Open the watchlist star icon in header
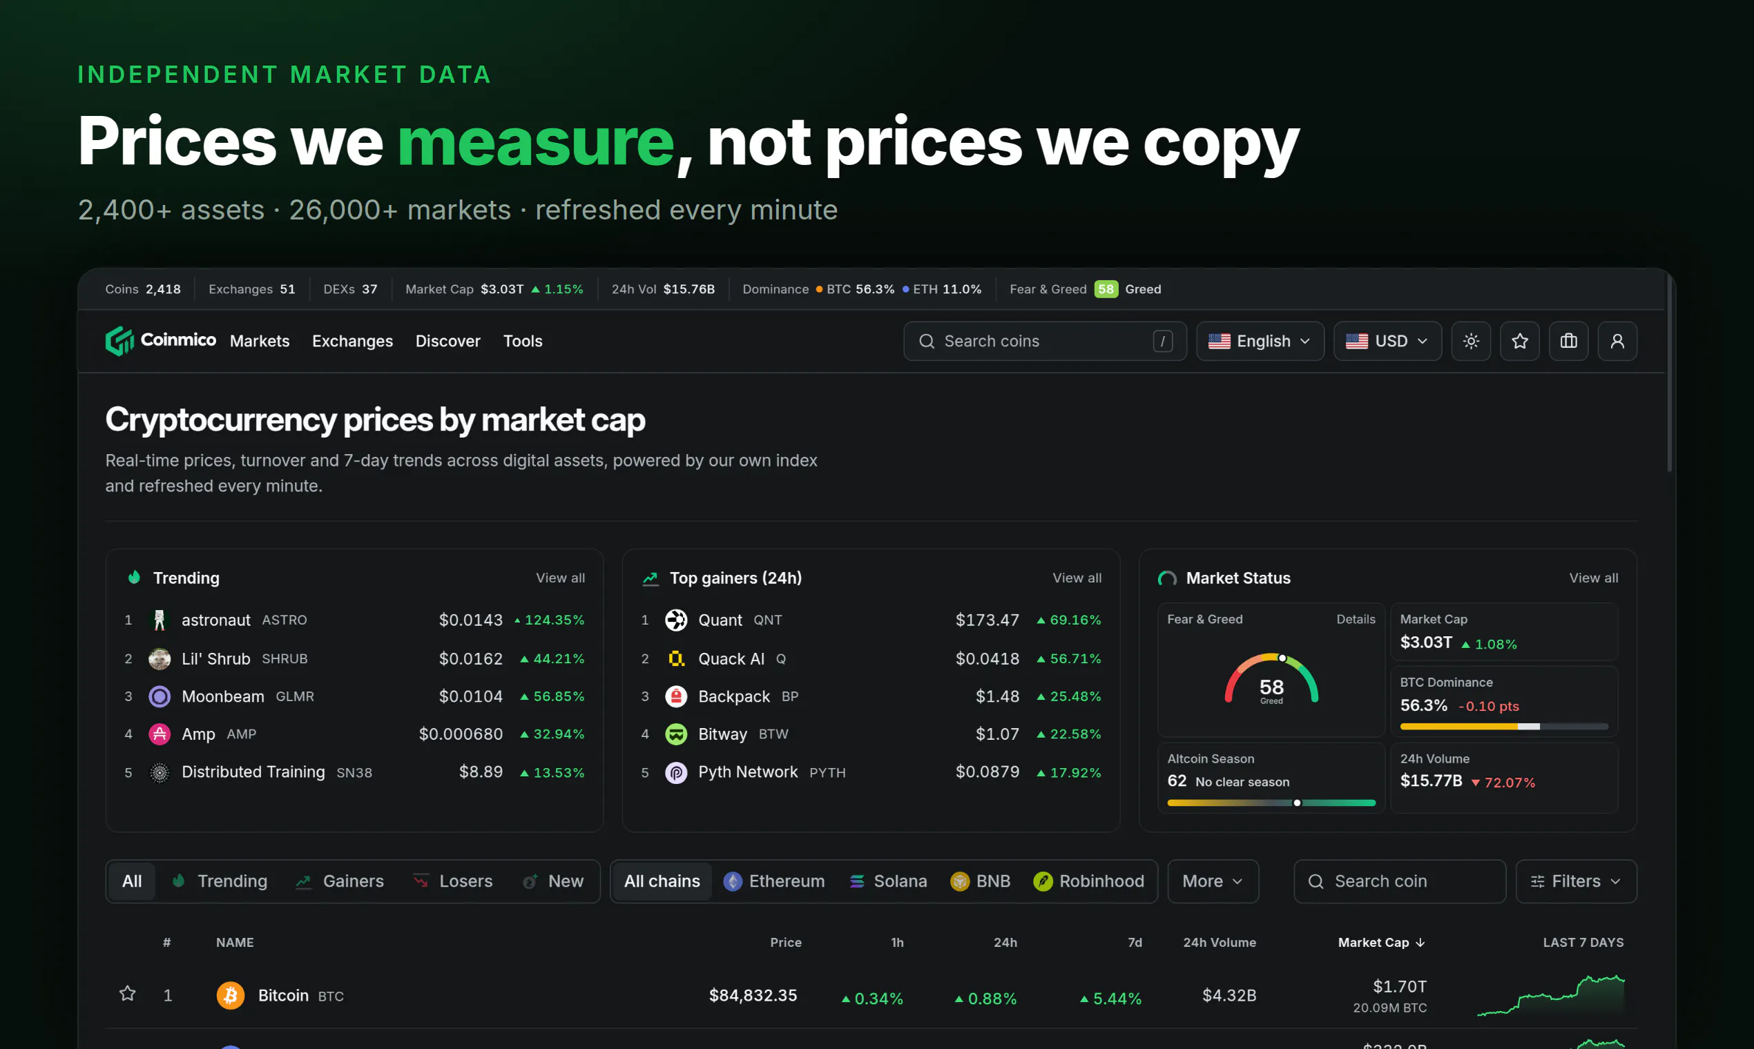 click(1520, 342)
